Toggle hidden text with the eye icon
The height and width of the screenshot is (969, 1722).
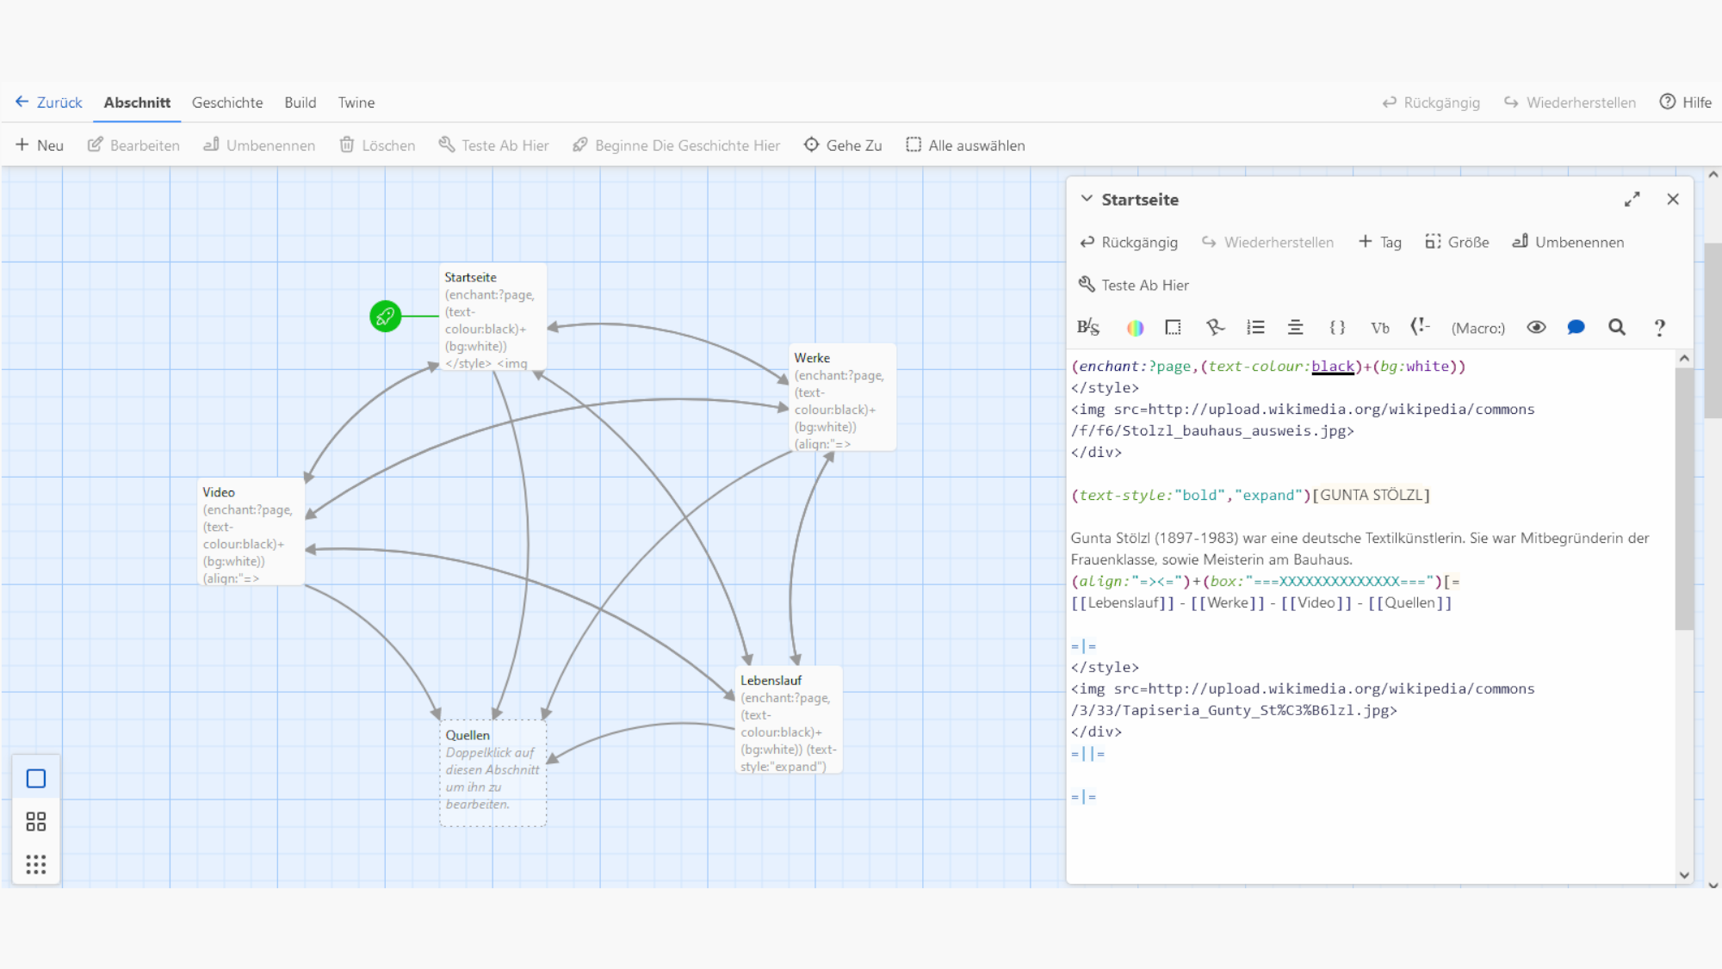click(1536, 327)
